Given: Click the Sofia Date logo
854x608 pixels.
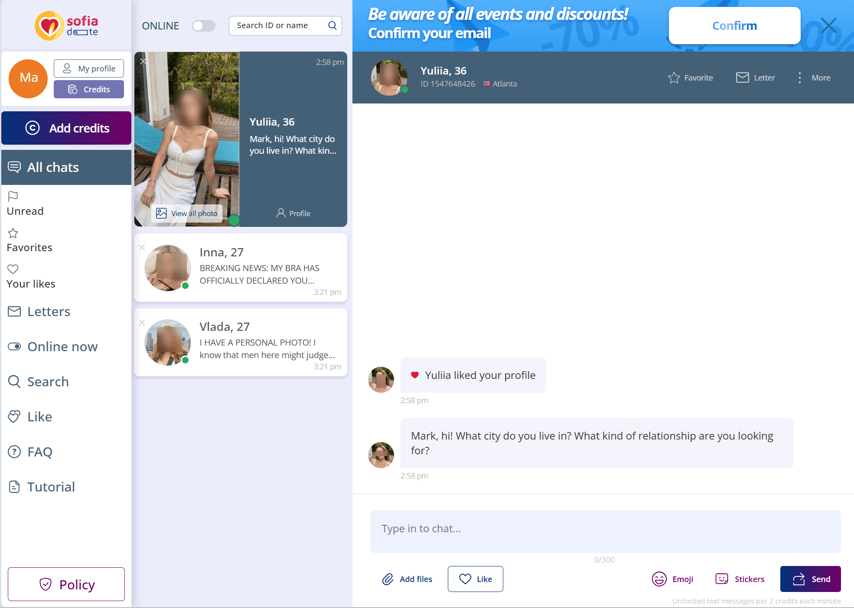Looking at the screenshot, I should point(66,26).
